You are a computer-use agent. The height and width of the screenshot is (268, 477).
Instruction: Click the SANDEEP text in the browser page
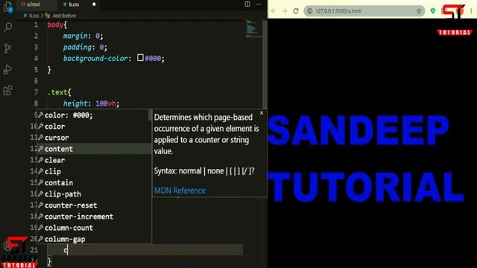click(x=358, y=131)
